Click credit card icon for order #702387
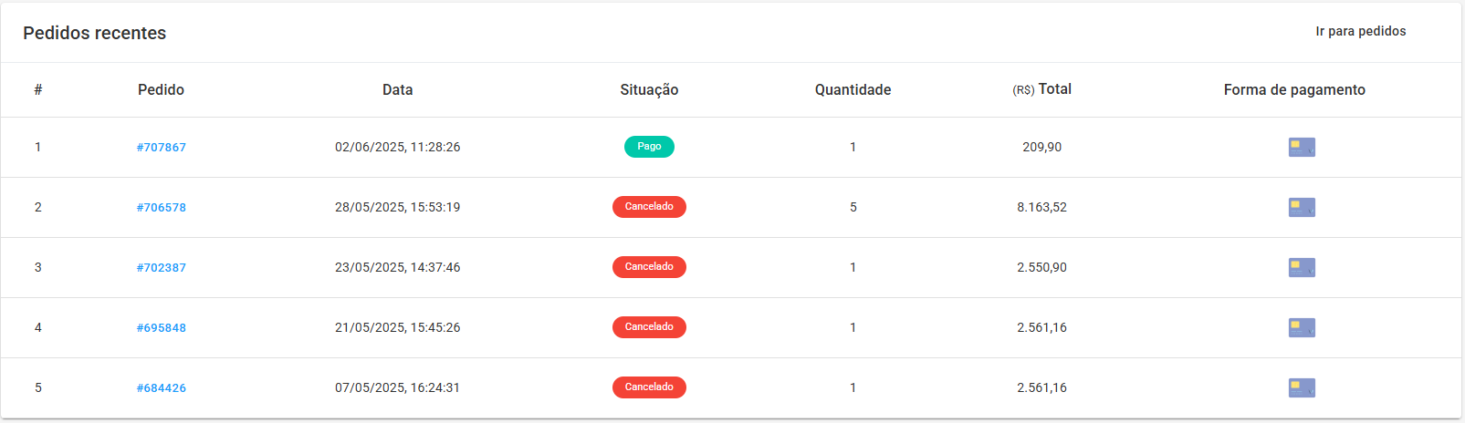This screenshot has height=423, width=1465. click(1302, 267)
